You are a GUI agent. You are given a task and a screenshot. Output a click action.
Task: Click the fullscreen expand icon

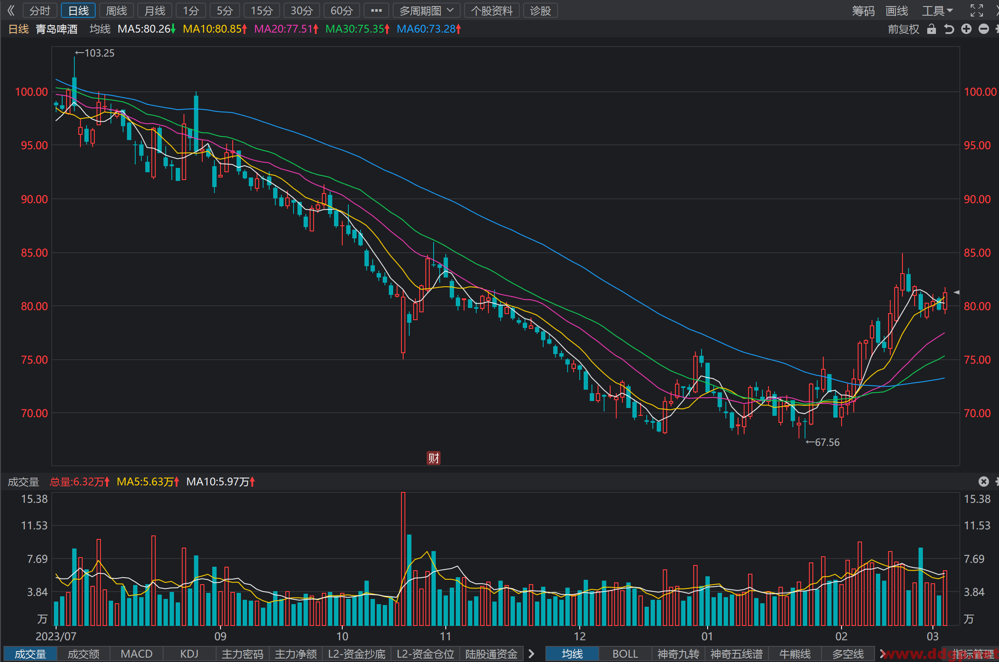(x=977, y=10)
